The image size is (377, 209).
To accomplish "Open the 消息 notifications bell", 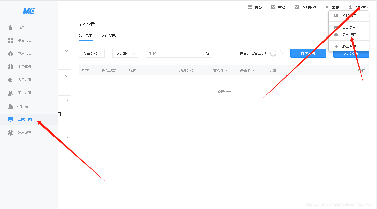I will coord(327,7).
